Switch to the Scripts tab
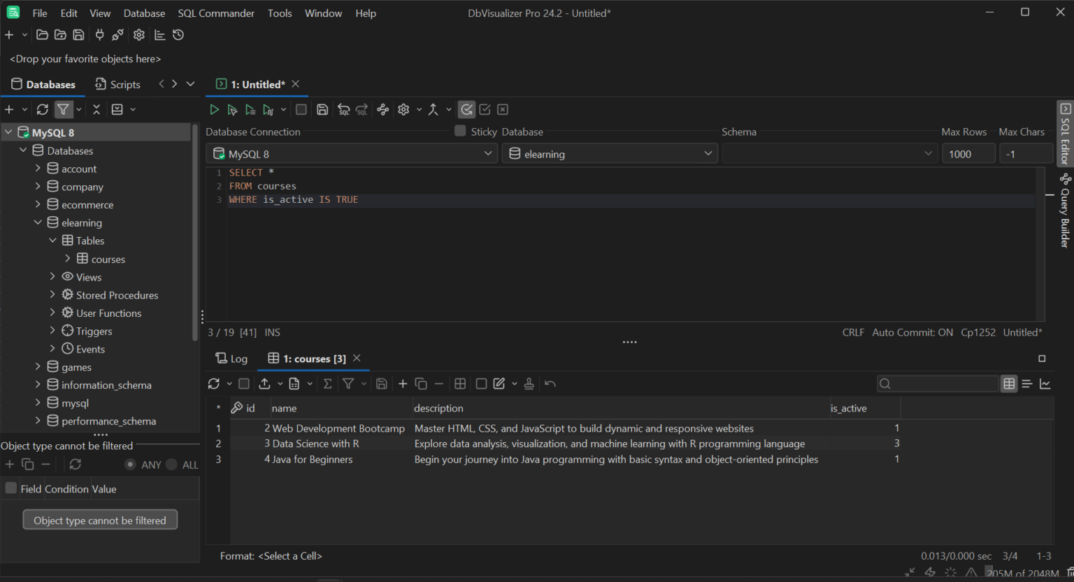 coord(117,85)
